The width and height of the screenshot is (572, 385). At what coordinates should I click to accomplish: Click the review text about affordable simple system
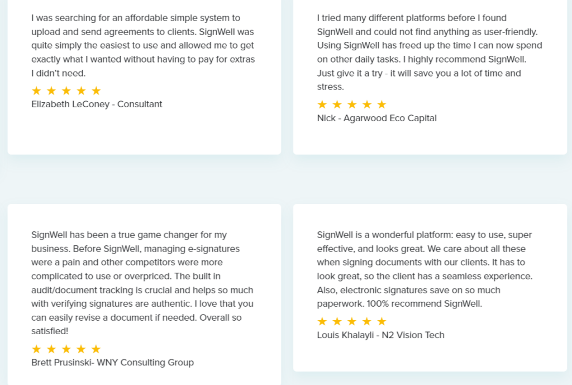[143, 46]
